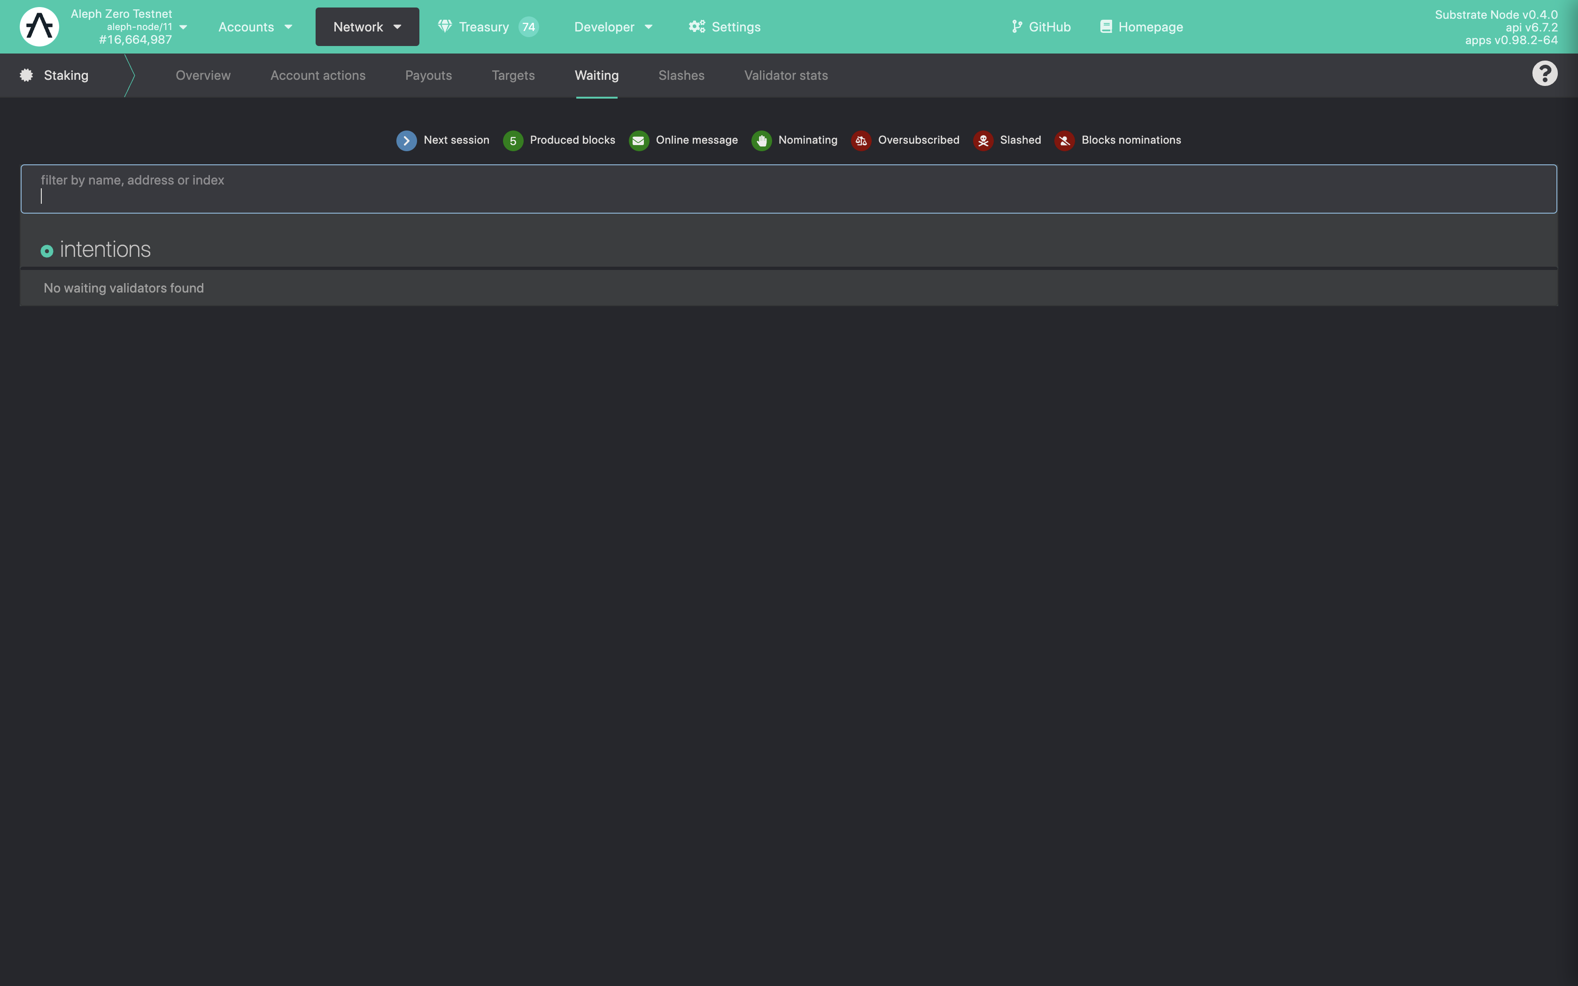
Task: Click the Produced blocks icon
Action: [x=512, y=140]
